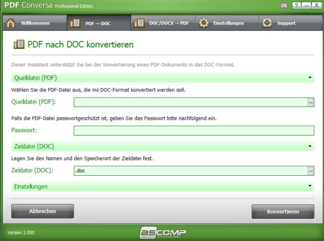Open the Willkommen tab
The image size is (324, 241).
pos(35,23)
